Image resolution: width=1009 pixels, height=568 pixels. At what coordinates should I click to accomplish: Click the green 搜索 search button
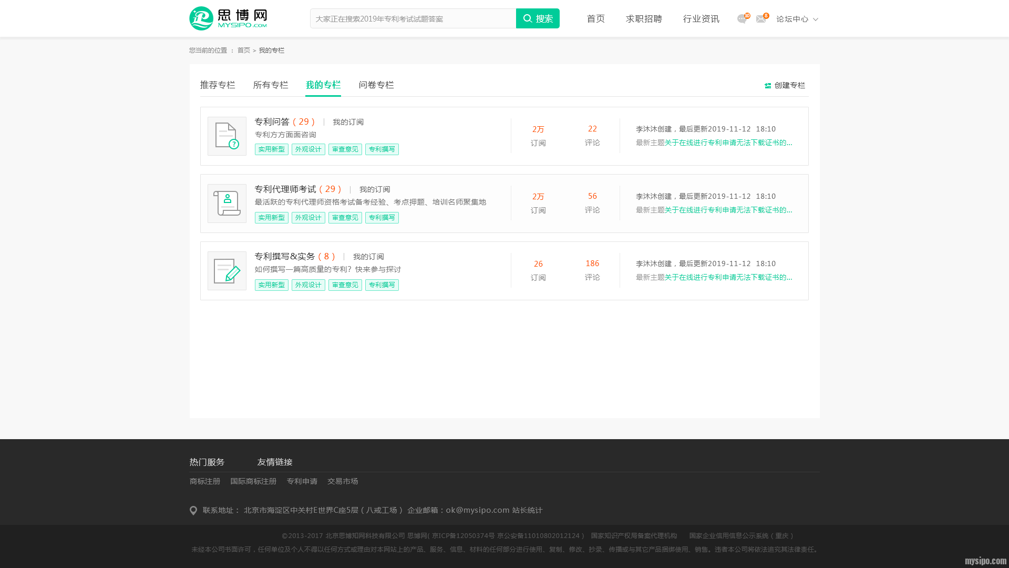(538, 18)
